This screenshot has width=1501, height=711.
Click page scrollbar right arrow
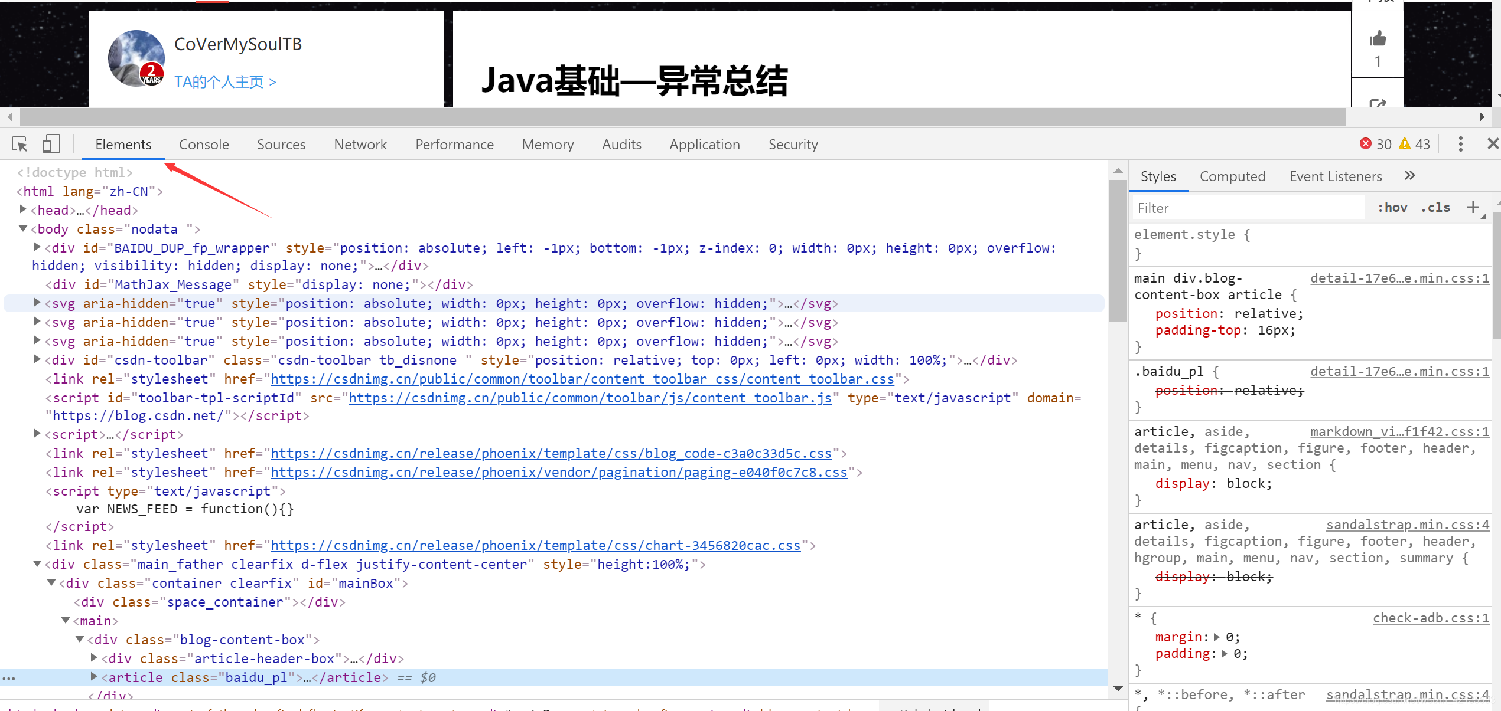pos(1482,117)
